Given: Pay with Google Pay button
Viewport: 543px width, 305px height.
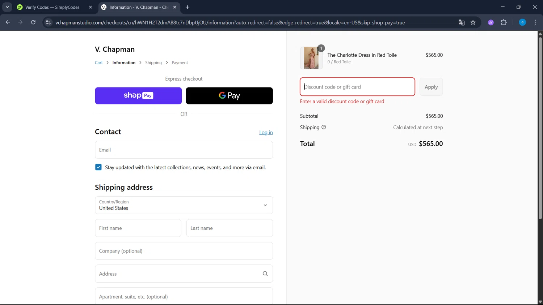Looking at the screenshot, I should (x=229, y=96).
